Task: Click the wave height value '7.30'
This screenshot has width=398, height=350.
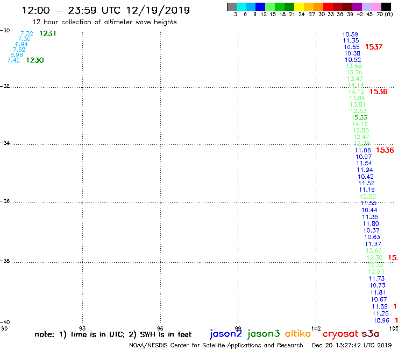Action: [x=24, y=39]
